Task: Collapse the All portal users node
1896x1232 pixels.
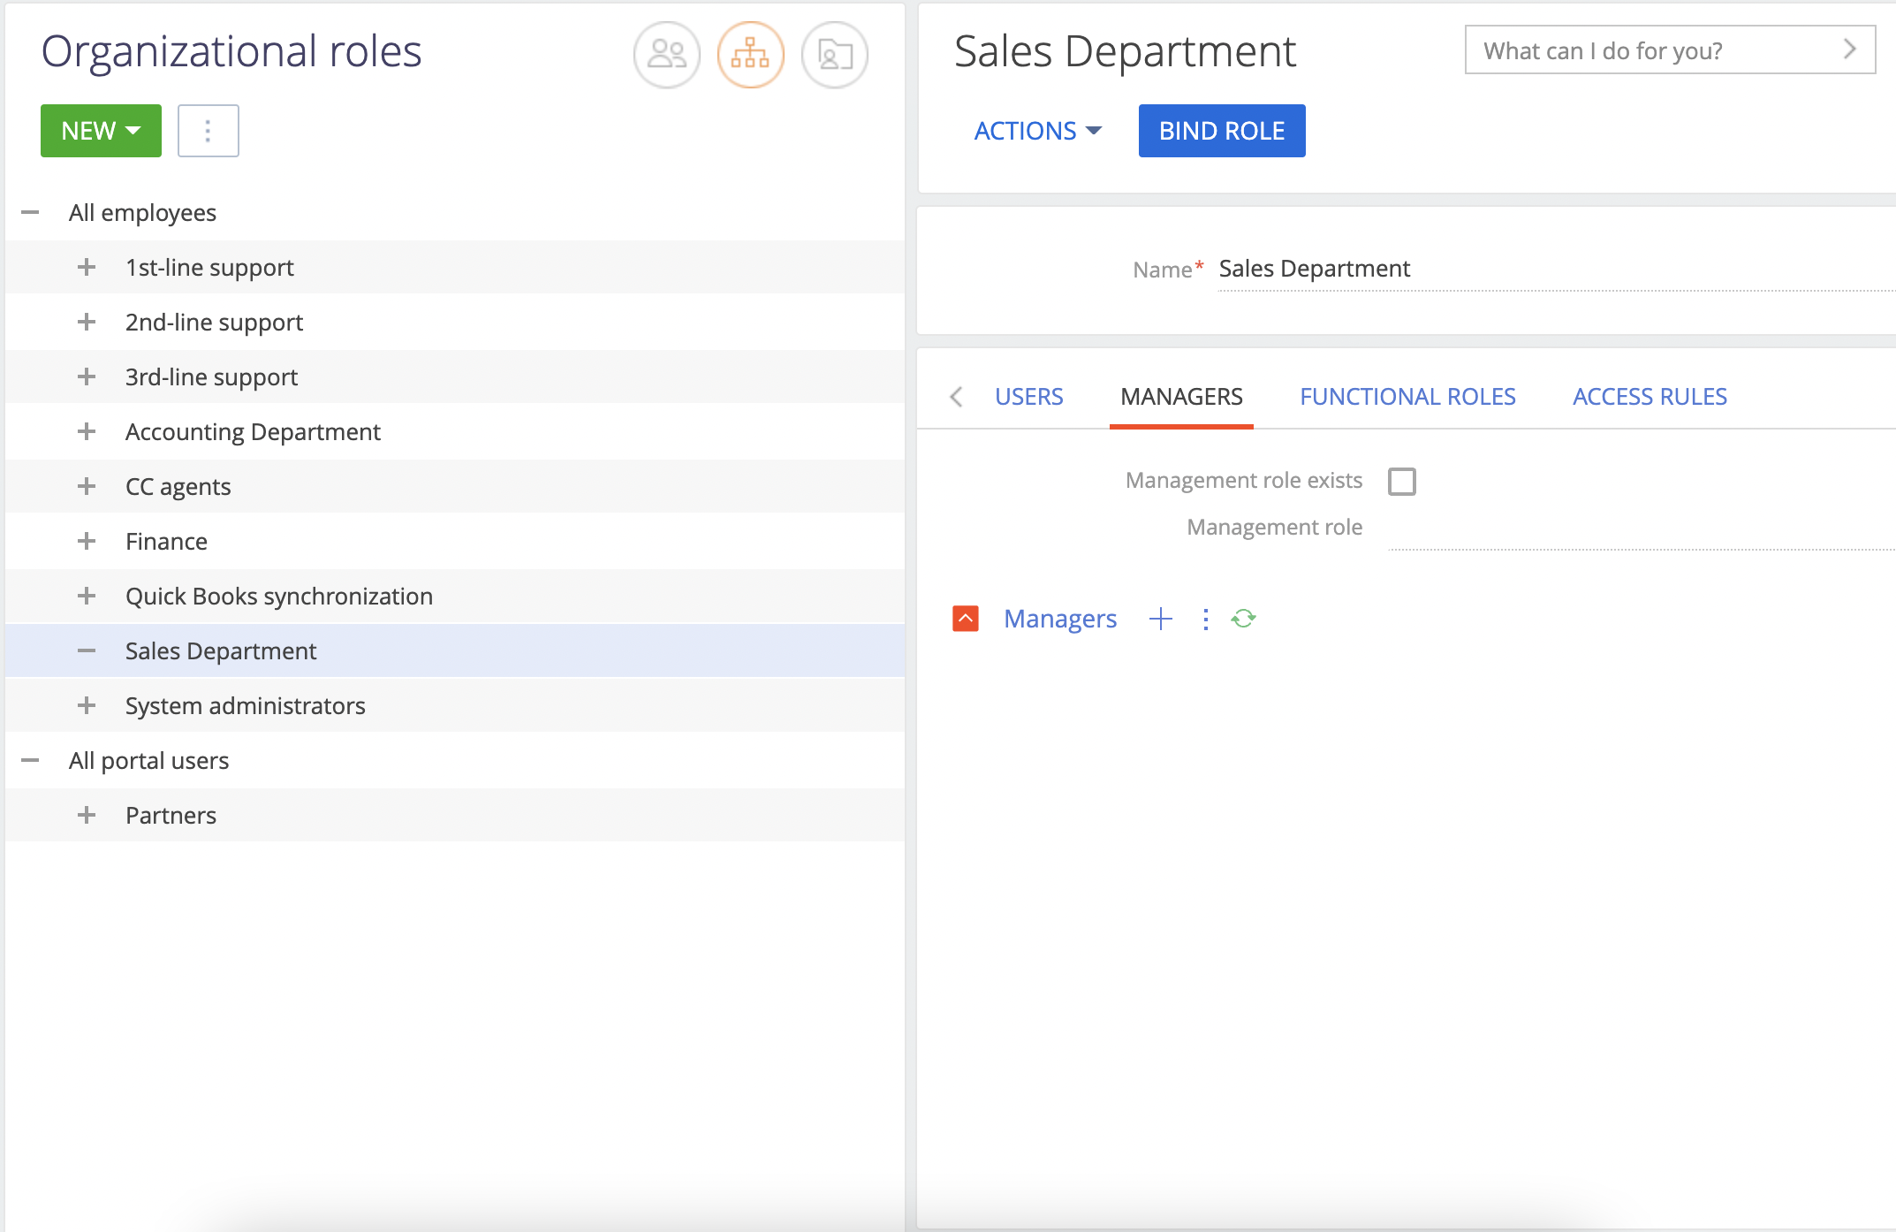Action: click(30, 760)
